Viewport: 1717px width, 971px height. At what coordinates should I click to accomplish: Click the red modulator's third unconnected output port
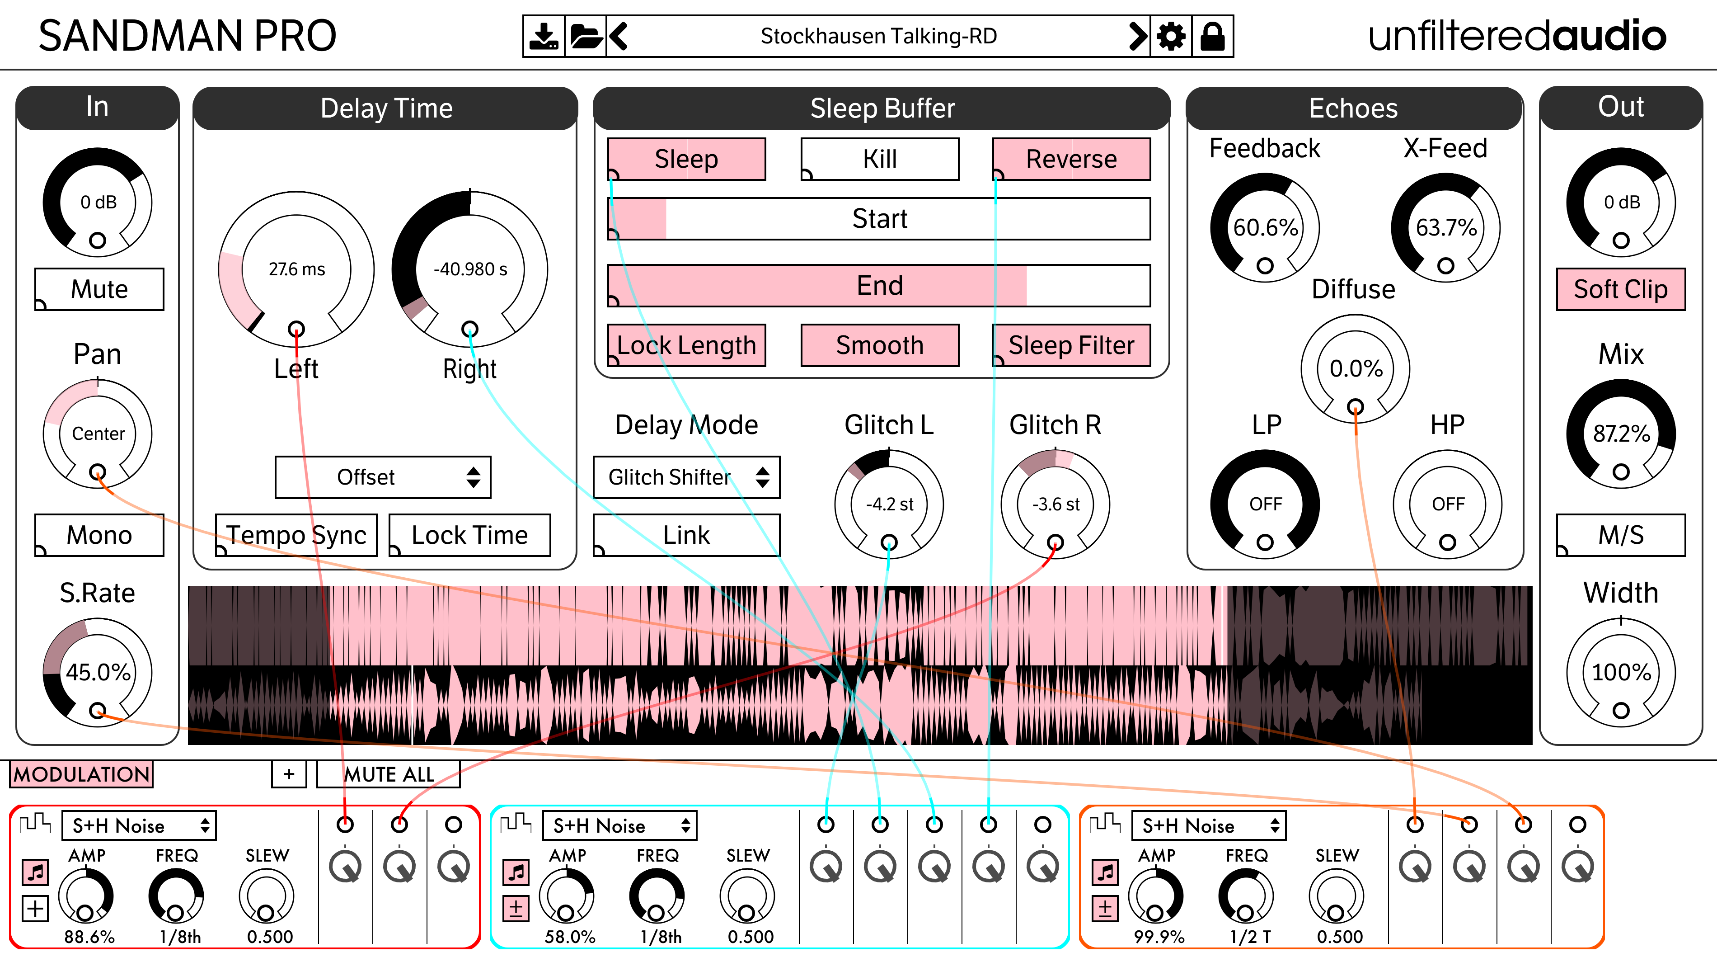pos(453,825)
